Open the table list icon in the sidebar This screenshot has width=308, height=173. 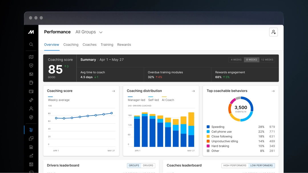tap(31, 164)
